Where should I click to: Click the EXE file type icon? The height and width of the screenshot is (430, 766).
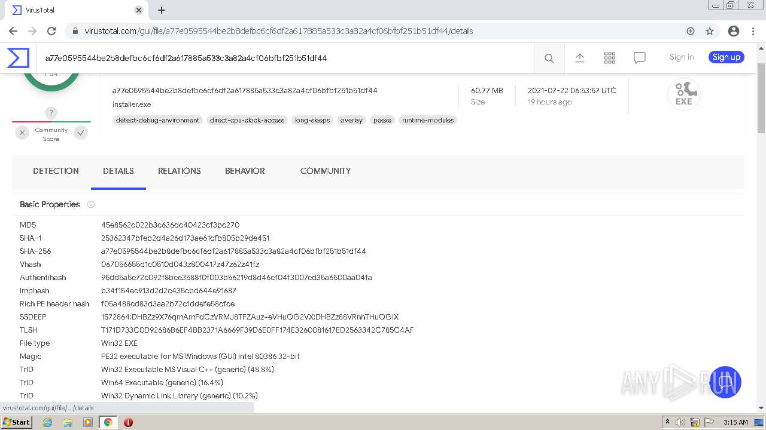[x=683, y=94]
